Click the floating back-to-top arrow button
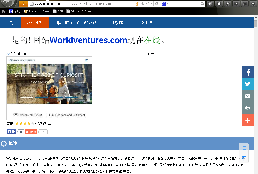 [x=244, y=158]
